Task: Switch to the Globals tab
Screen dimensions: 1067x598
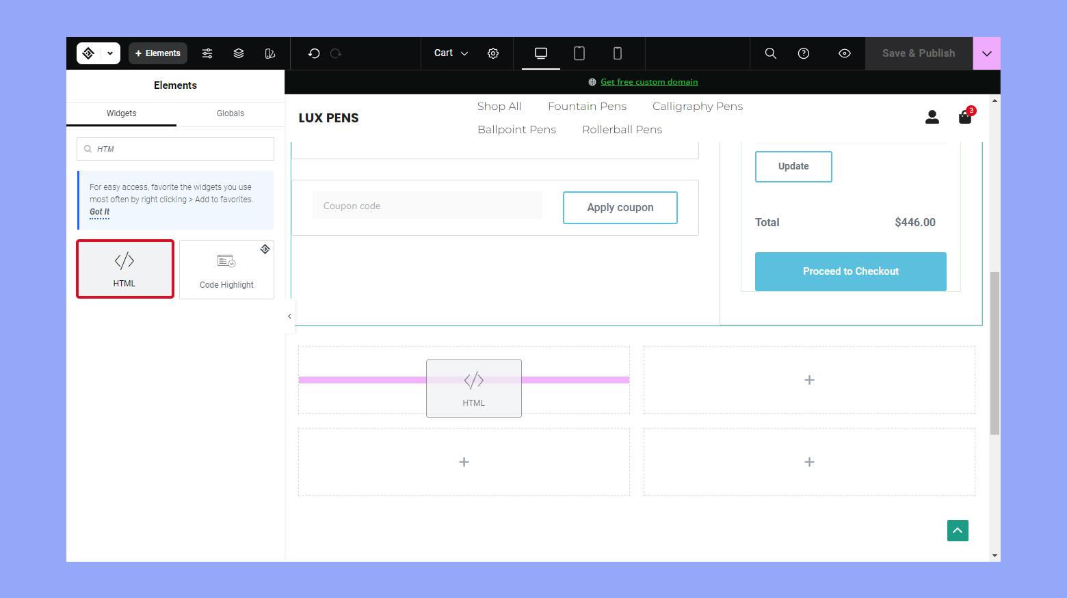Action: 230,113
